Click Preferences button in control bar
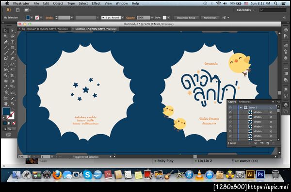This screenshot has height=192, width=291. [210, 17]
